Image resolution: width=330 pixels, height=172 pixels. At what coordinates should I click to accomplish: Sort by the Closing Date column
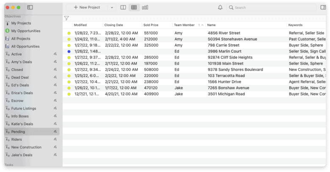114,25
